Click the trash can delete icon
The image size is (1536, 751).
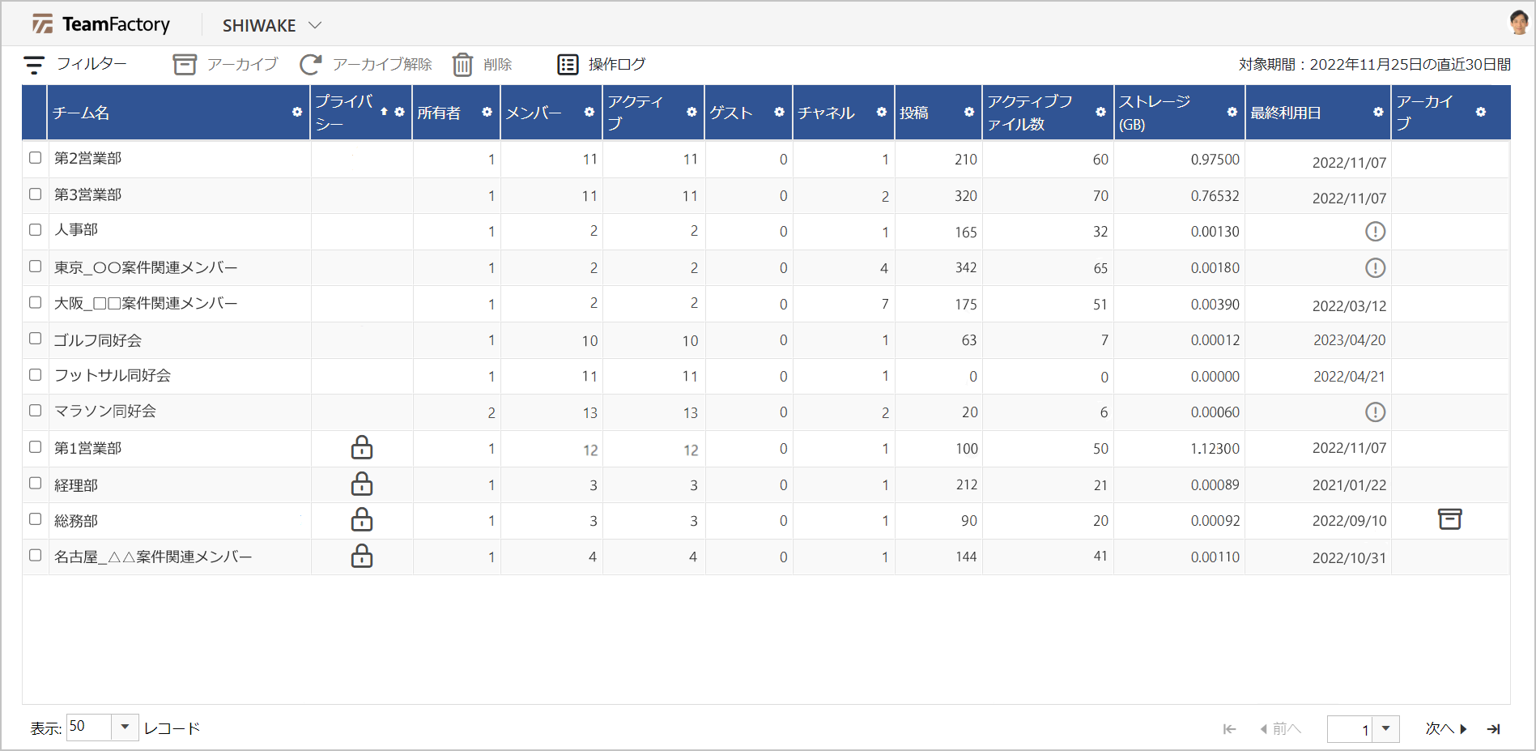point(462,65)
